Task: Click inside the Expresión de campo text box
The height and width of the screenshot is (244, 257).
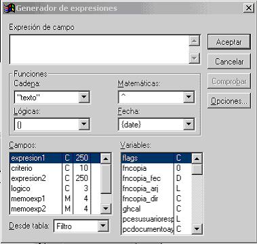Action: (x=100, y=49)
